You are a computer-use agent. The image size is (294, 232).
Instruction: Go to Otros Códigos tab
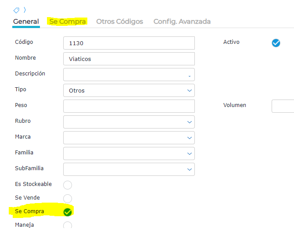click(119, 21)
